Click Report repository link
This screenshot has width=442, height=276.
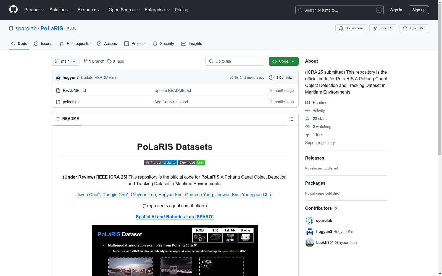coord(320,143)
